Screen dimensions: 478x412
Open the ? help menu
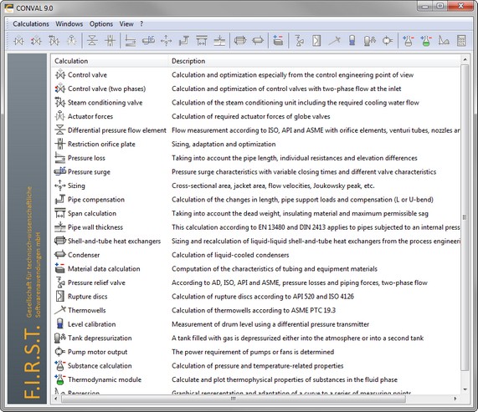pyautogui.click(x=141, y=23)
